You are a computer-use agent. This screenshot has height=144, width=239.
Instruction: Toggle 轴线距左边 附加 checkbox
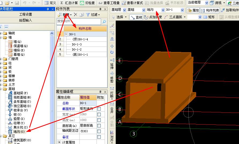click(99, 131)
